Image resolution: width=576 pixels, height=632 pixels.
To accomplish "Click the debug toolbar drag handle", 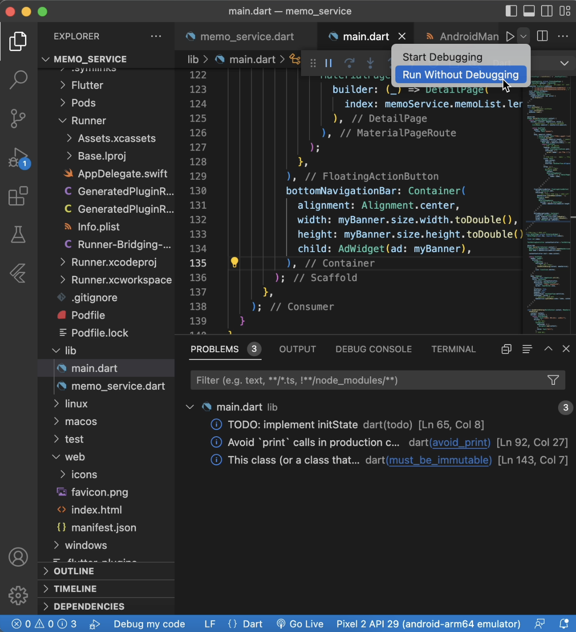I will pos(313,63).
